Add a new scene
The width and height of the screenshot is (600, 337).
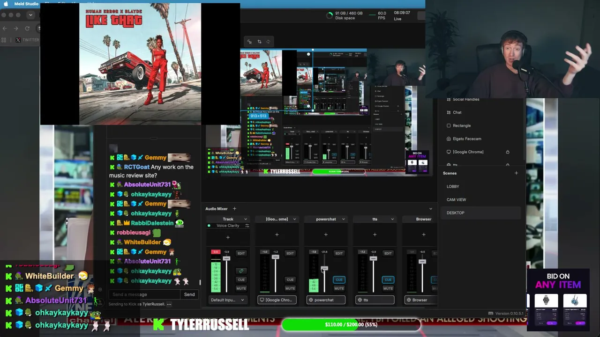[x=516, y=173]
